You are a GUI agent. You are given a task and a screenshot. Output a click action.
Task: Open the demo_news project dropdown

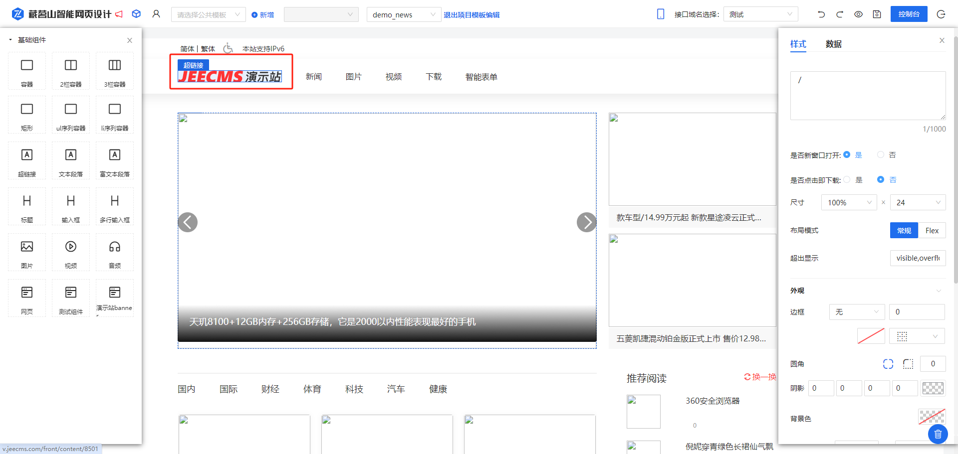pos(403,15)
